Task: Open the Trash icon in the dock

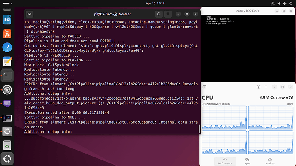Action: click(x=7, y=145)
